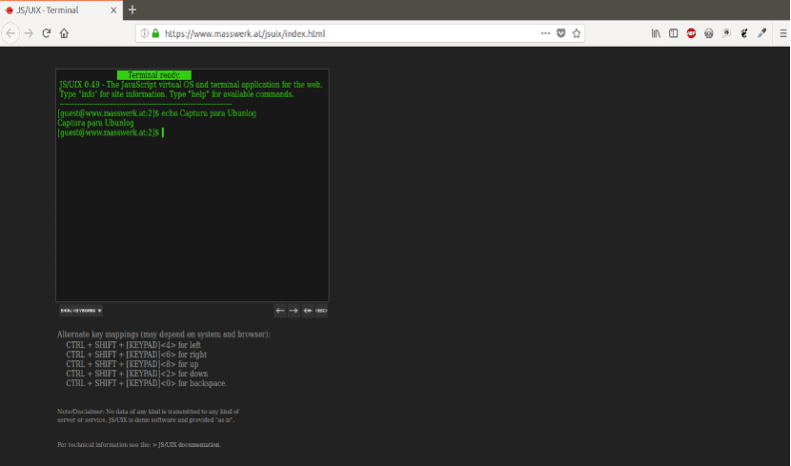Expand the show keyboard dropdown below terminal

[81, 311]
